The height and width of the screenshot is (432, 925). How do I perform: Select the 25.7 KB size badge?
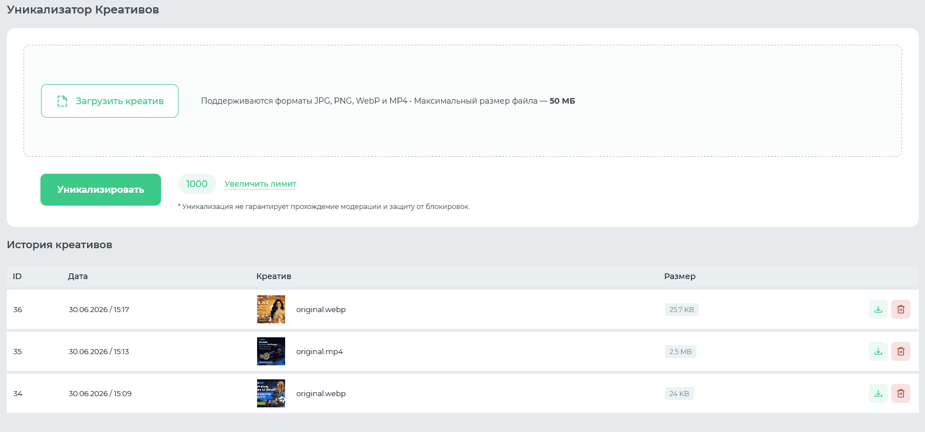coord(682,309)
